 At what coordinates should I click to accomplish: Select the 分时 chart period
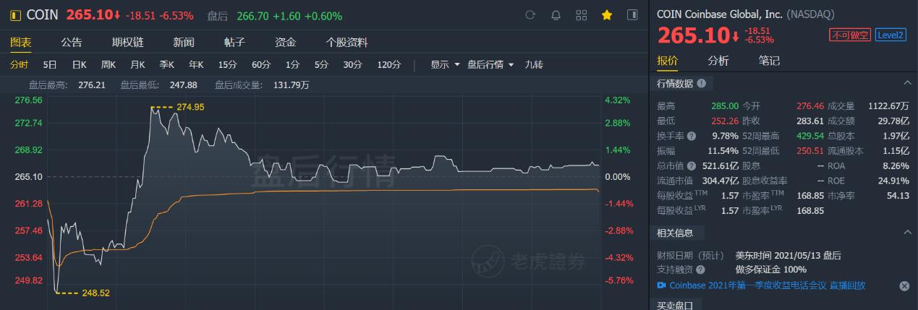pyautogui.click(x=19, y=64)
